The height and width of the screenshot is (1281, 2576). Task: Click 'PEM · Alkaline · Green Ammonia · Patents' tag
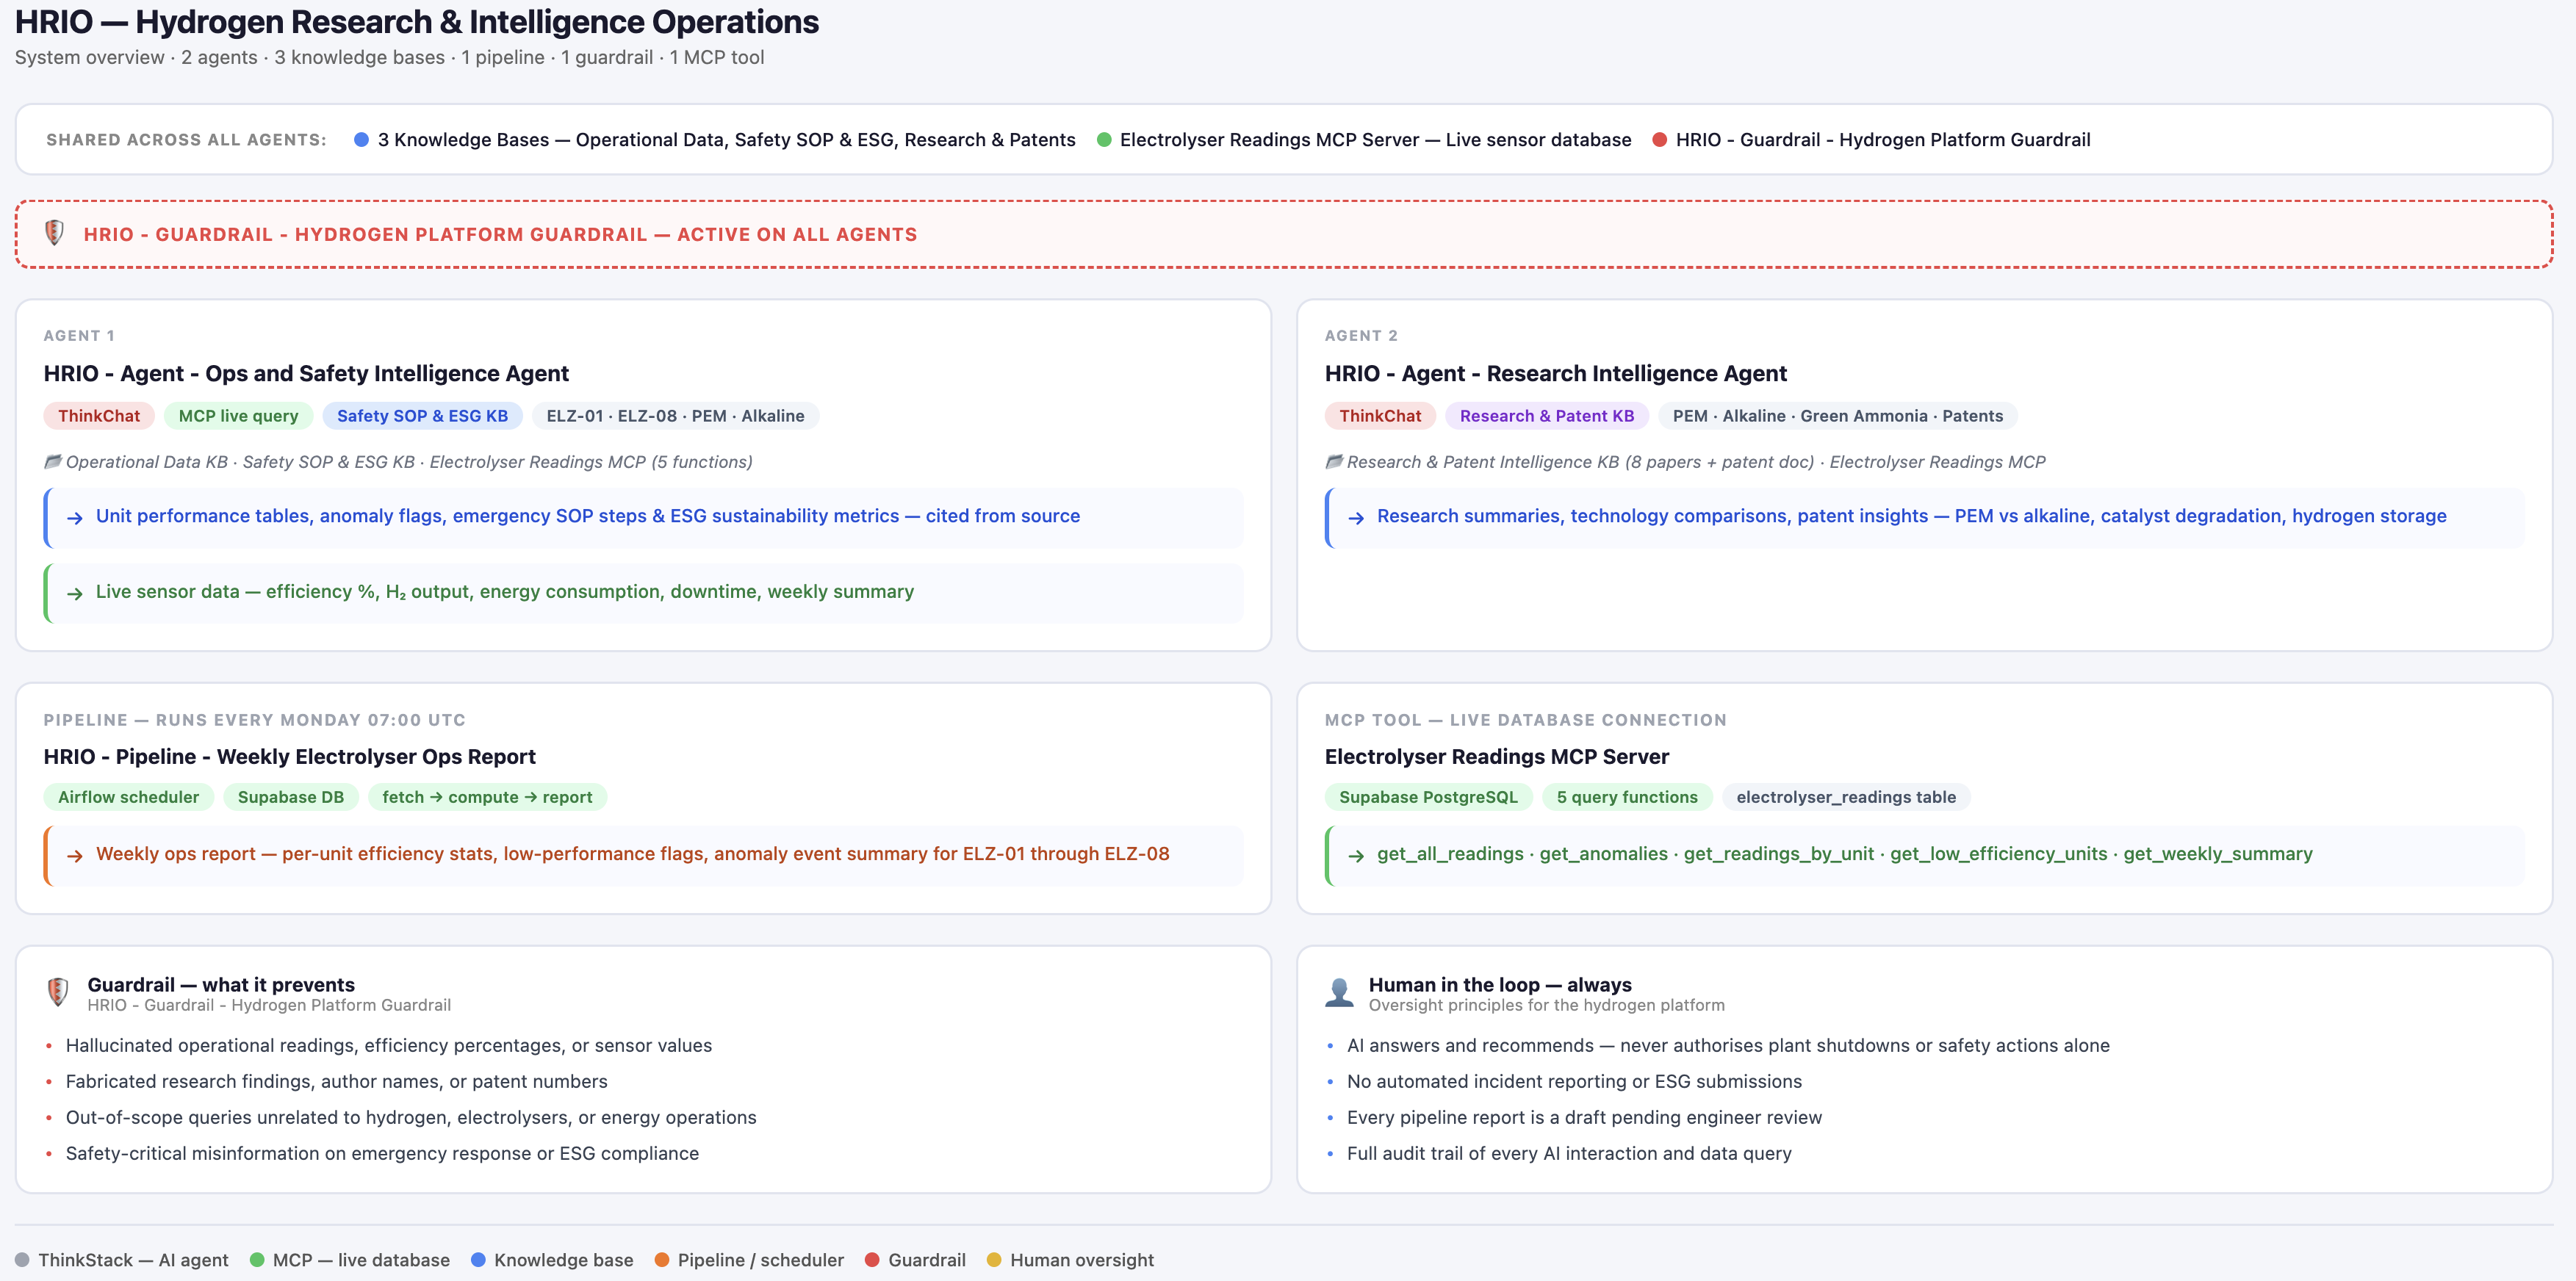(1838, 416)
